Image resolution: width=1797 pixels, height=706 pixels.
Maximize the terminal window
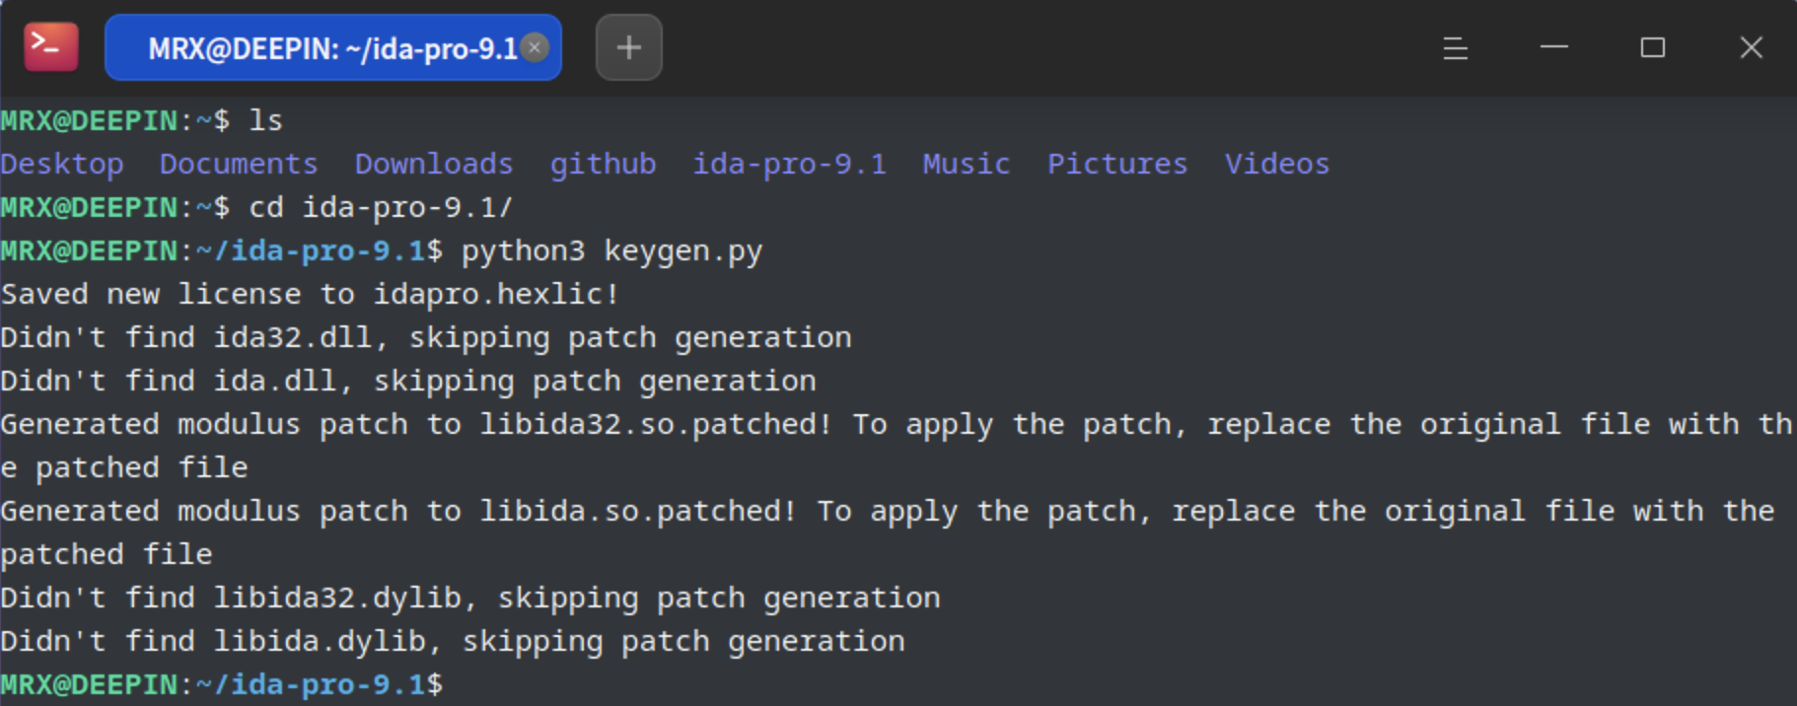pos(1653,47)
